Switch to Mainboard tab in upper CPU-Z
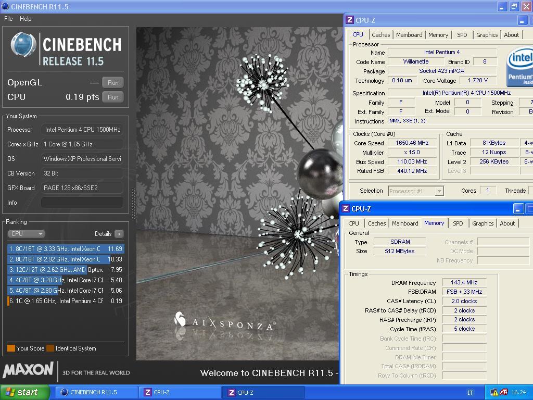The width and height of the screenshot is (533, 400). [409, 35]
